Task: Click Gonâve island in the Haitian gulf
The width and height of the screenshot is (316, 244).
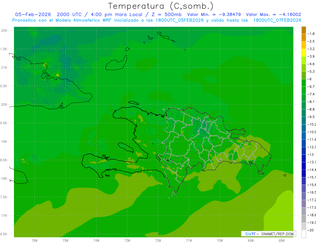Action: click(126, 148)
